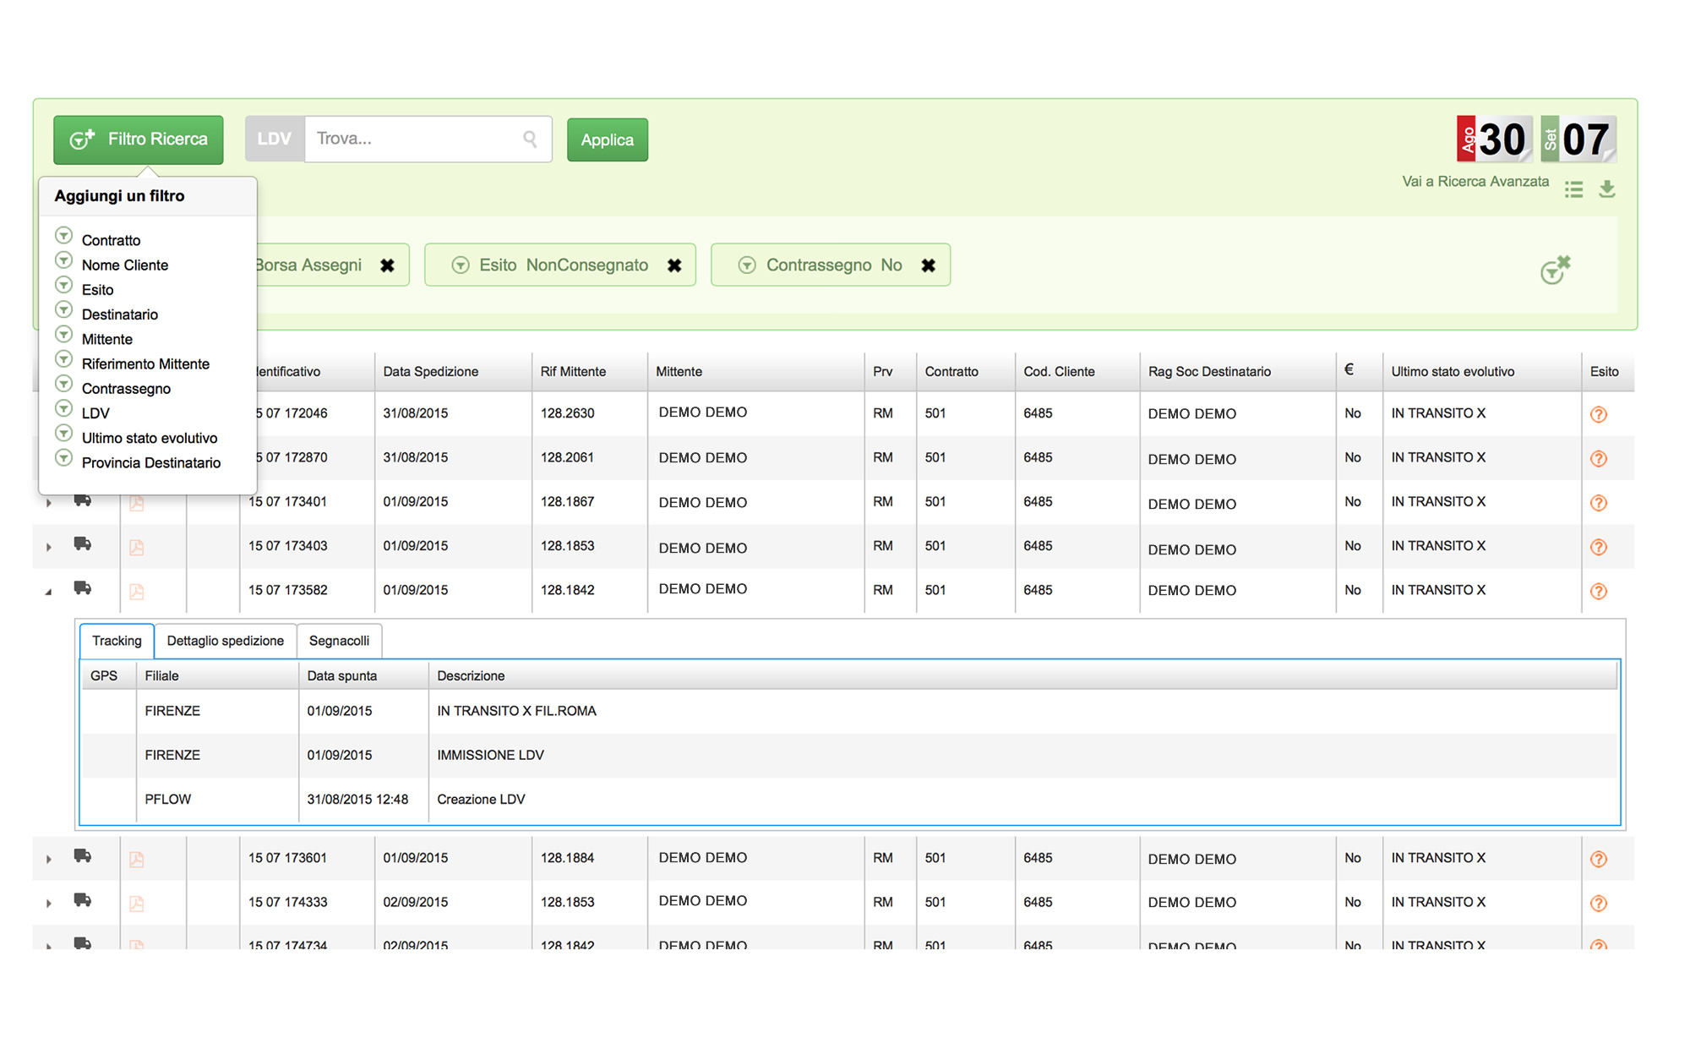
Task: Follow the Vai a Ricerca Avanzata link
Action: tap(1475, 182)
